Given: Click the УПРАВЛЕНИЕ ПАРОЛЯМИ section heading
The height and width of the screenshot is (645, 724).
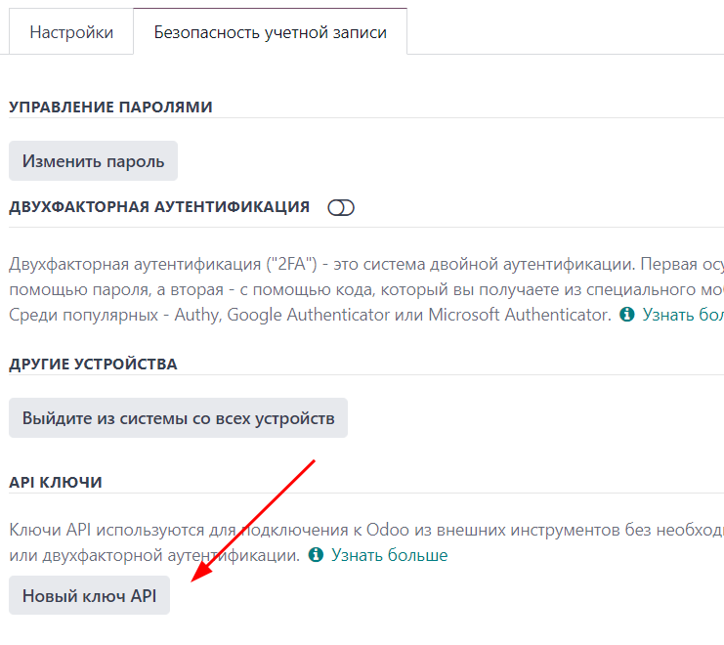Looking at the screenshot, I should [x=110, y=107].
